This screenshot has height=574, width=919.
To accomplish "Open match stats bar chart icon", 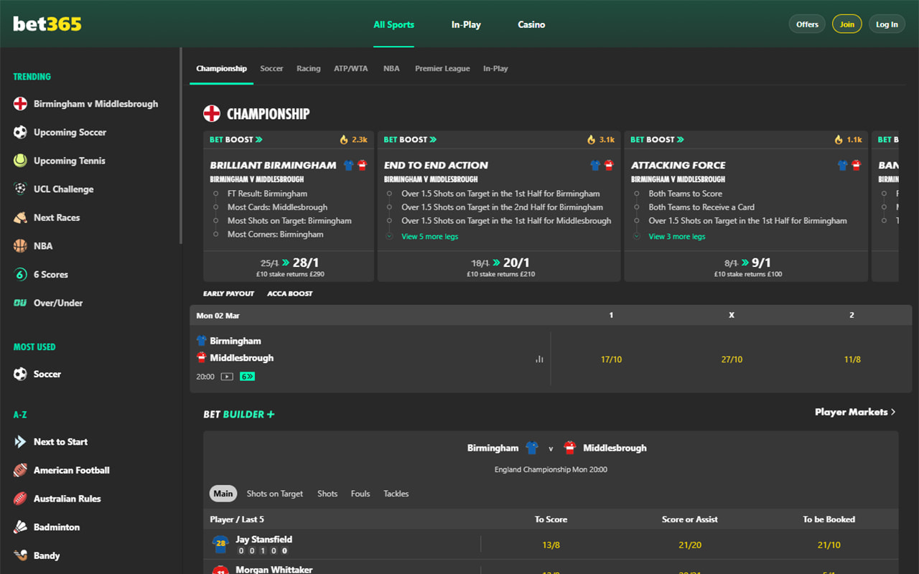I will [539, 359].
